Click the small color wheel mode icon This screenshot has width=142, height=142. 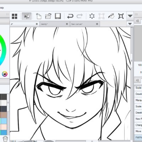pyautogui.click(x=5, y=74)
